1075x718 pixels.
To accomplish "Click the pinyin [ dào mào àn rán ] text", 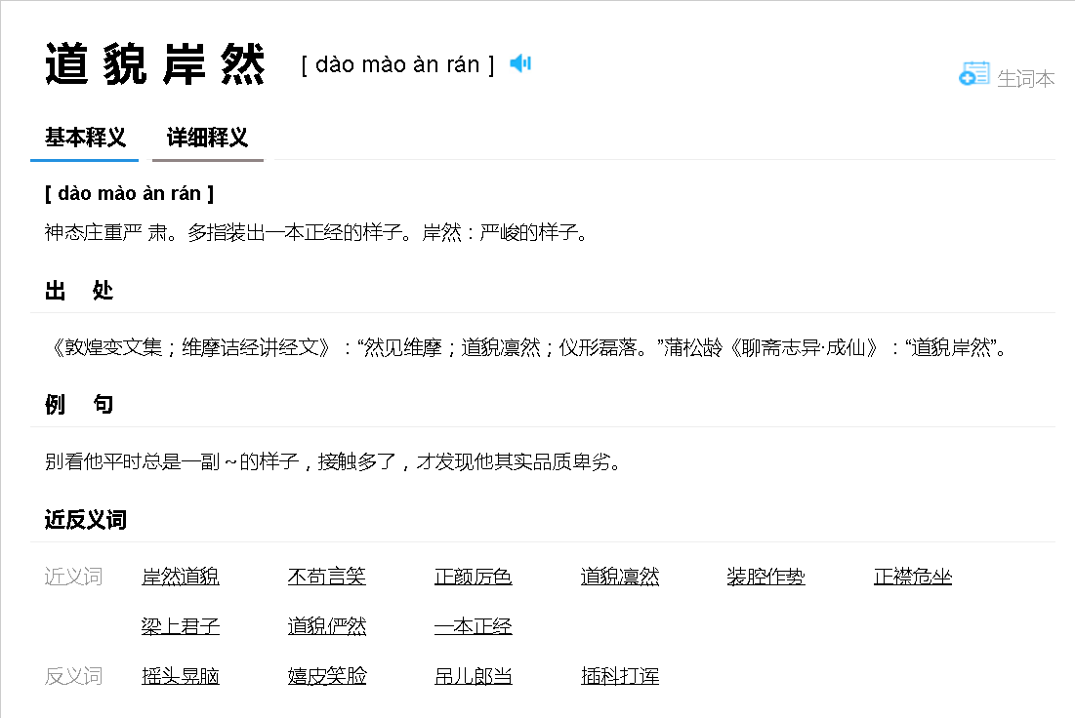I will pos(394,64).
